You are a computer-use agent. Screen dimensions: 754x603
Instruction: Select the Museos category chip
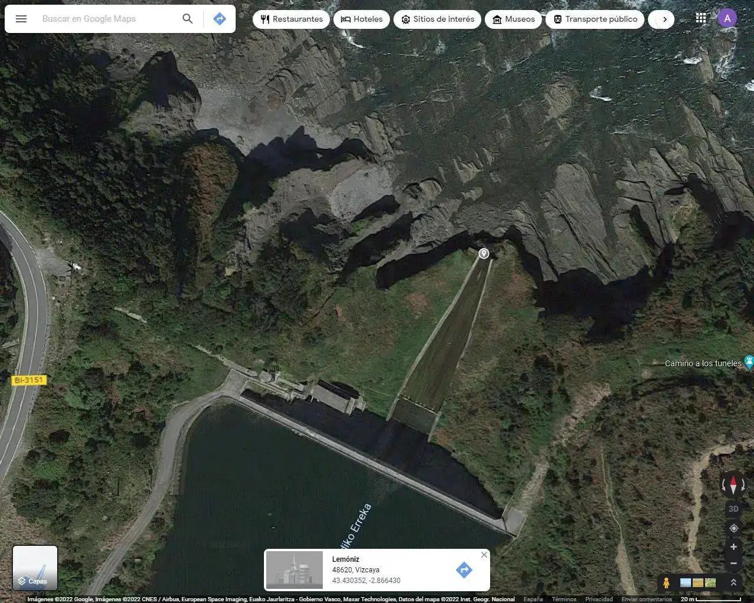point(513,19)
